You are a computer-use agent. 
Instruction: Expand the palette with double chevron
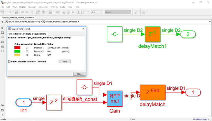[x=2, y=115]
